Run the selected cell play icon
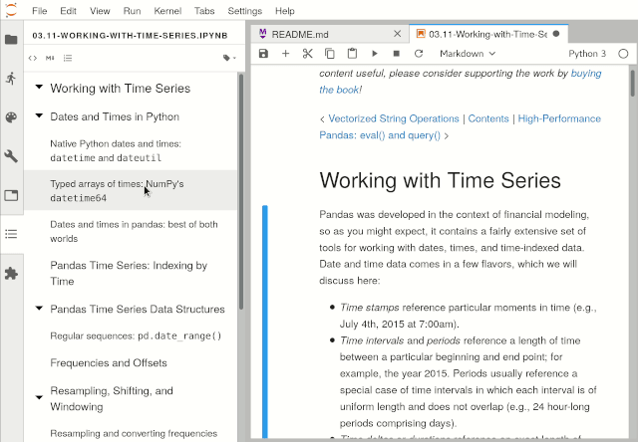Screen dimensions: 638x442 375,54
